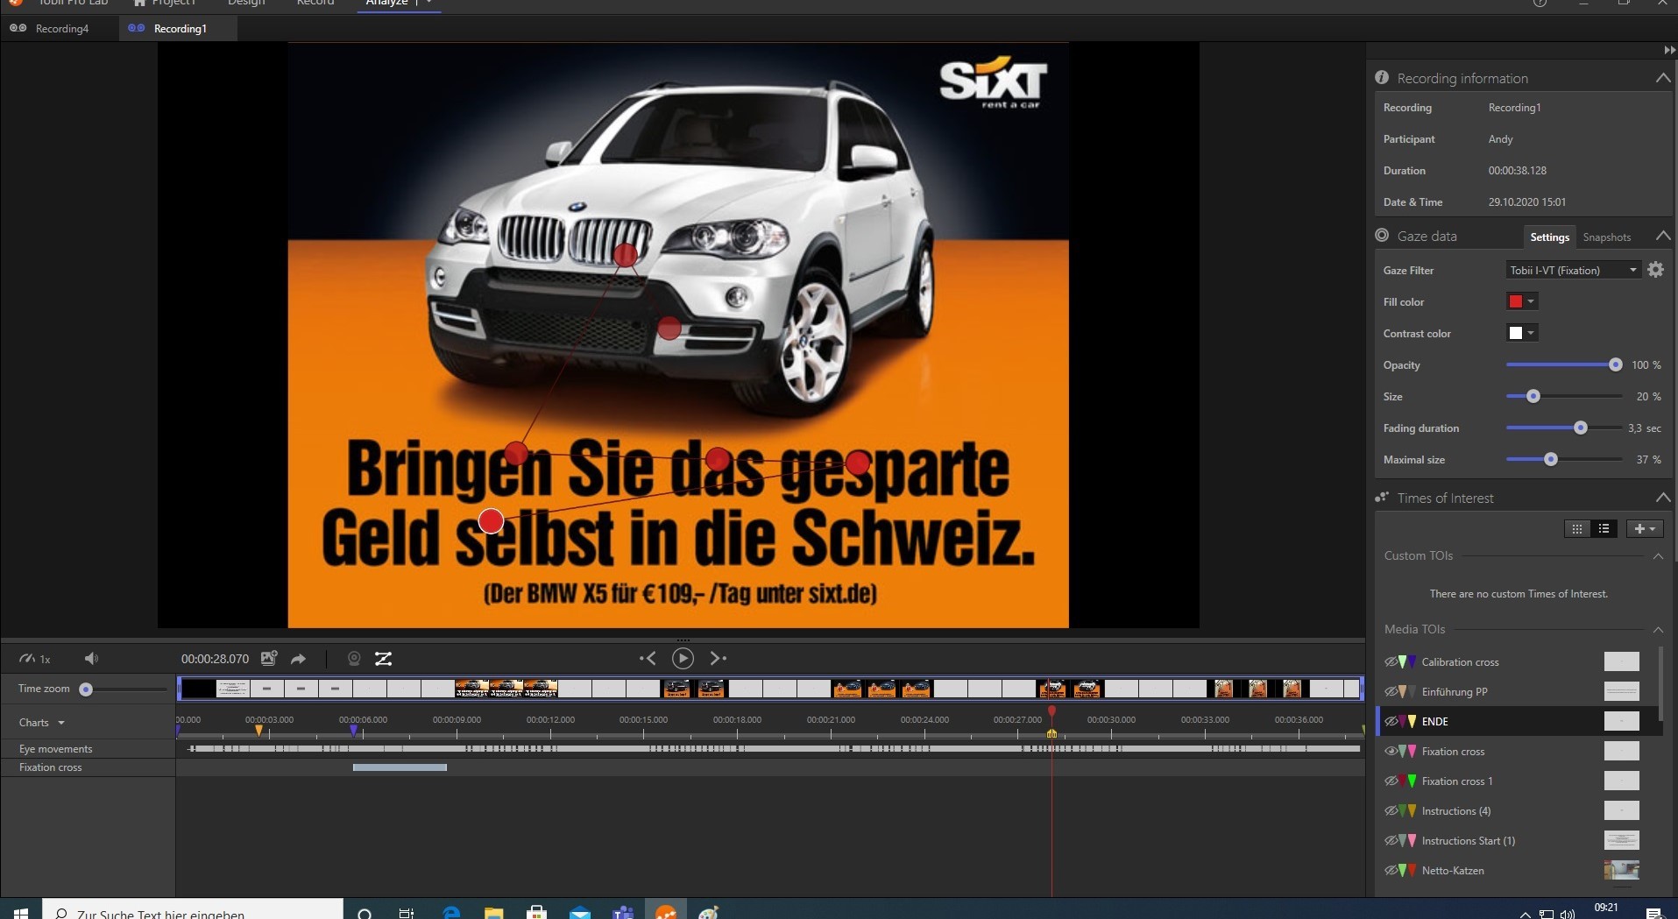Open Analyze tab dropdown arrow
Screen dimensions: 1678x919
(428, 4)
